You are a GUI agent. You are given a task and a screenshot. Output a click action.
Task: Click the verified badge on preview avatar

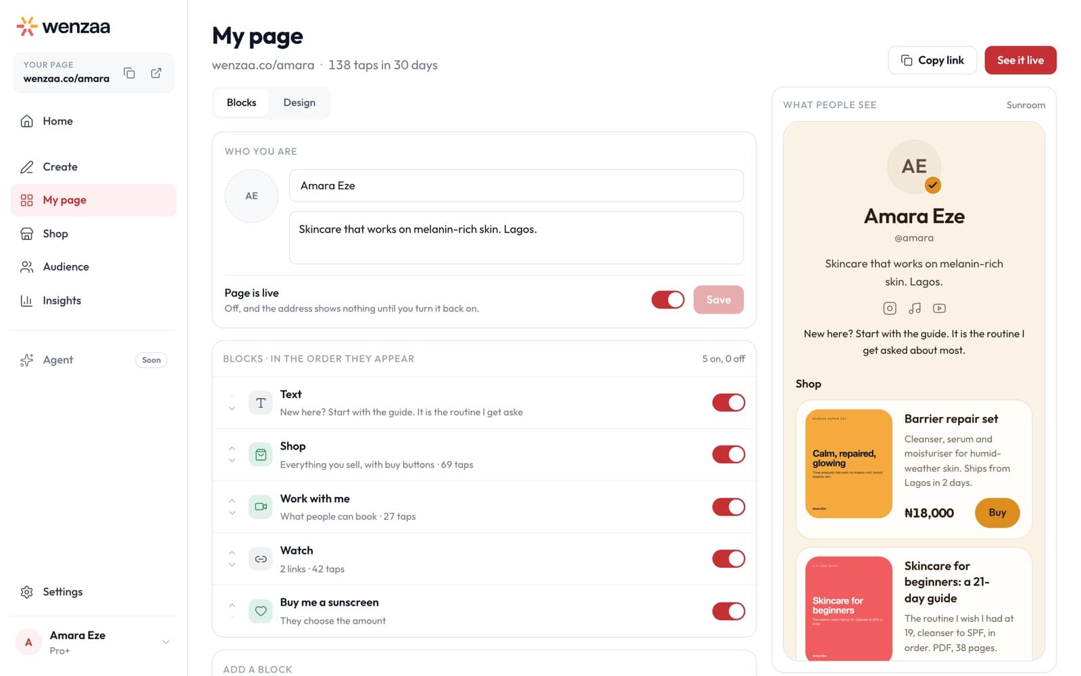pyautogui.click(x=933, y=185)
